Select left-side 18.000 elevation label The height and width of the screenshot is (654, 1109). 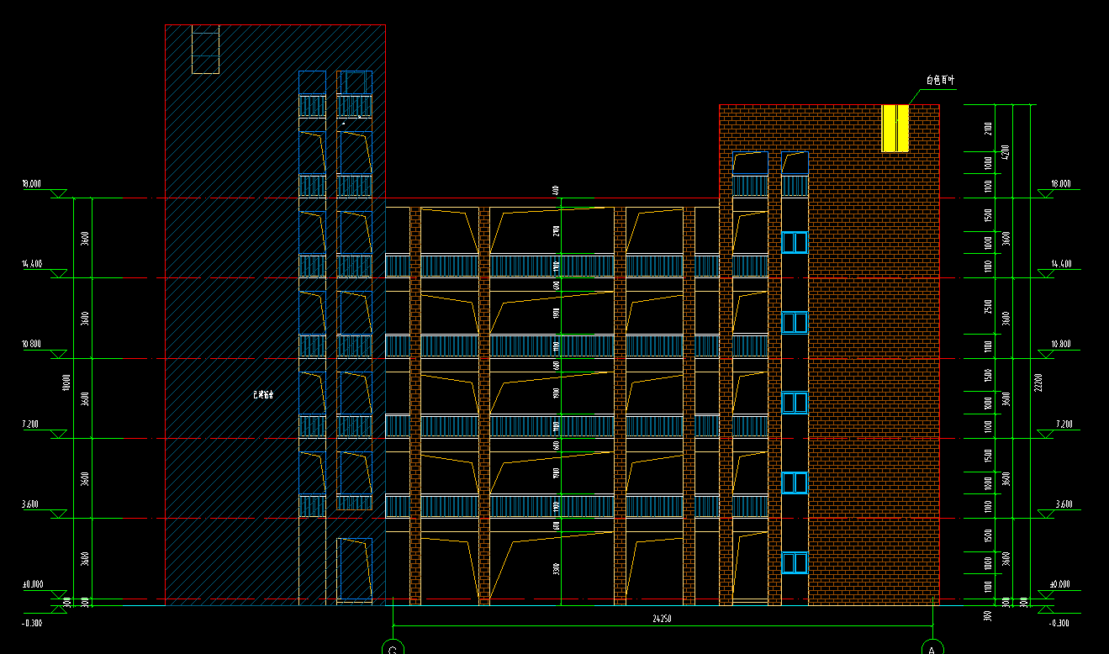tap(32, 183)
